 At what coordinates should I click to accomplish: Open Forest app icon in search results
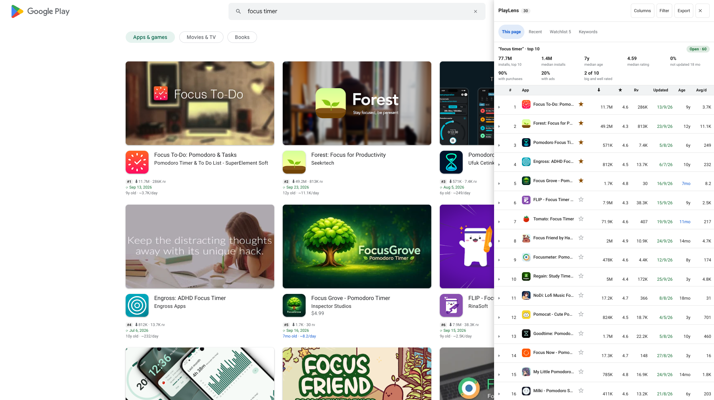(x=294, y=162)
